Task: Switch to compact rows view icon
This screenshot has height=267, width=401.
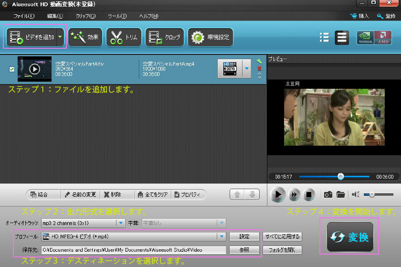Action: 342,38
